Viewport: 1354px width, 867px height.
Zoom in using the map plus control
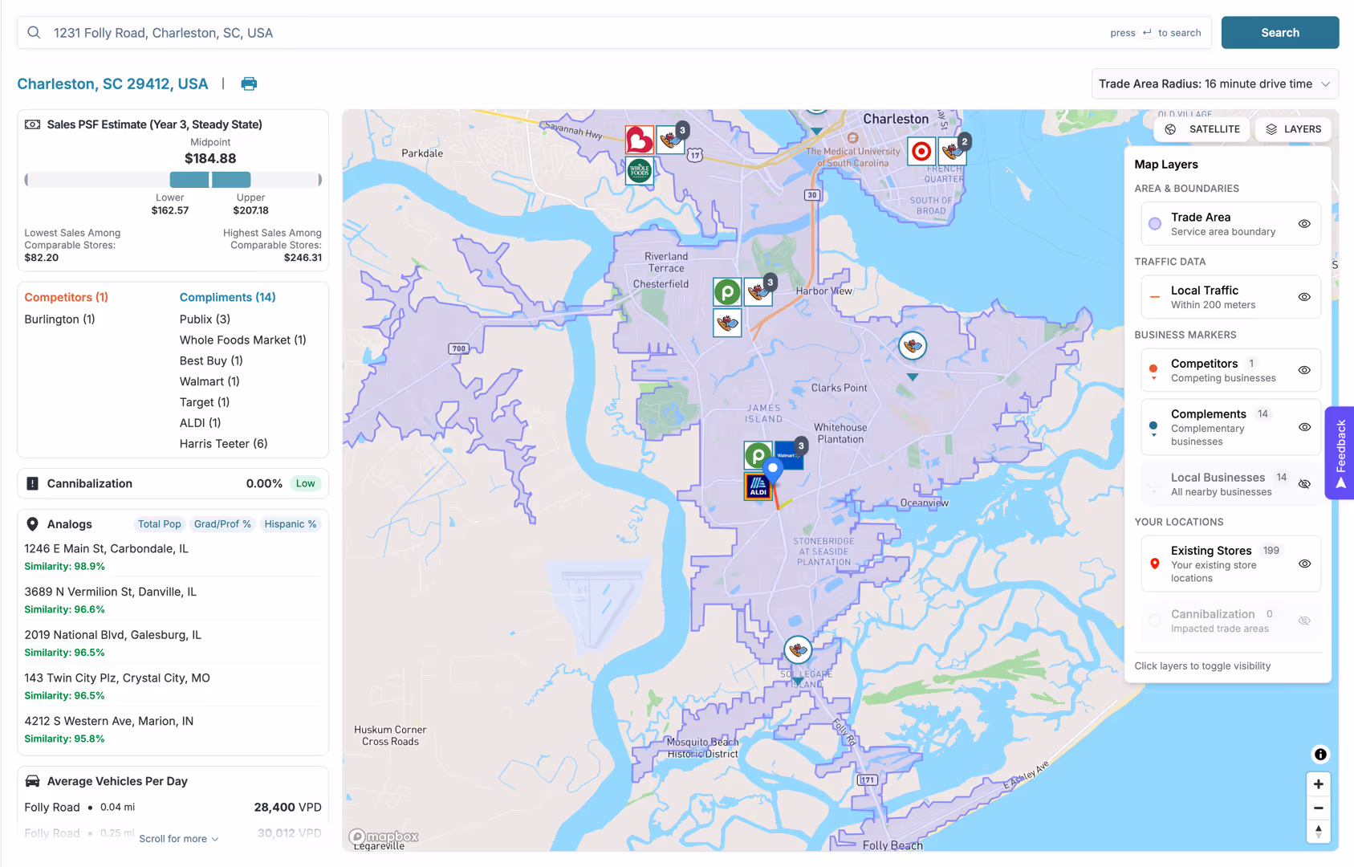coord(1318,784)
